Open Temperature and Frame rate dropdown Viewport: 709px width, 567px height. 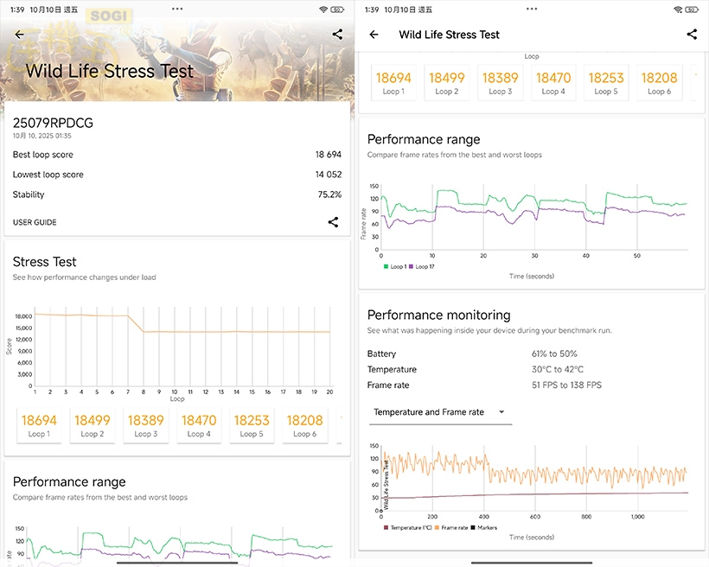(439, 412)
